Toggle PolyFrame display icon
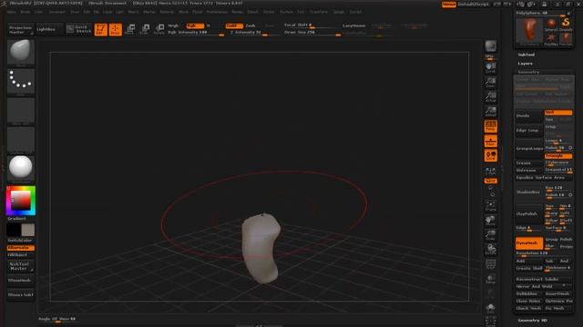Screen dimensions: 583x327 coord(490,264)
